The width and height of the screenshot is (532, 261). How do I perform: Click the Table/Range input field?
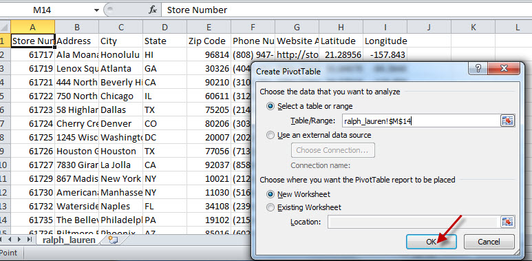pos(421,121)
